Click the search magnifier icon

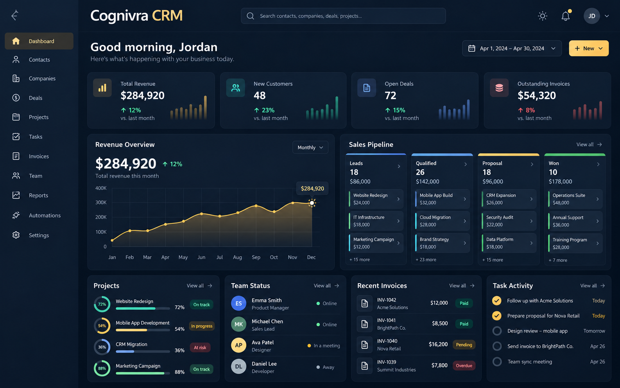pyautogui.click(x=251, y=16)
